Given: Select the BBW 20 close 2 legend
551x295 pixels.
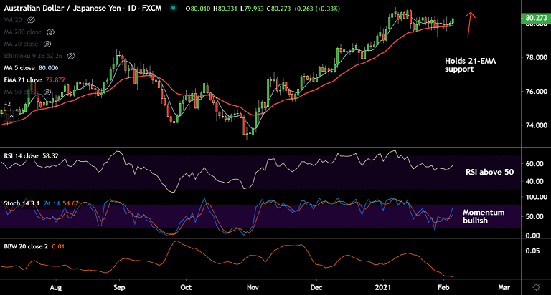Looking at the screenshot, I should point(26,246).
